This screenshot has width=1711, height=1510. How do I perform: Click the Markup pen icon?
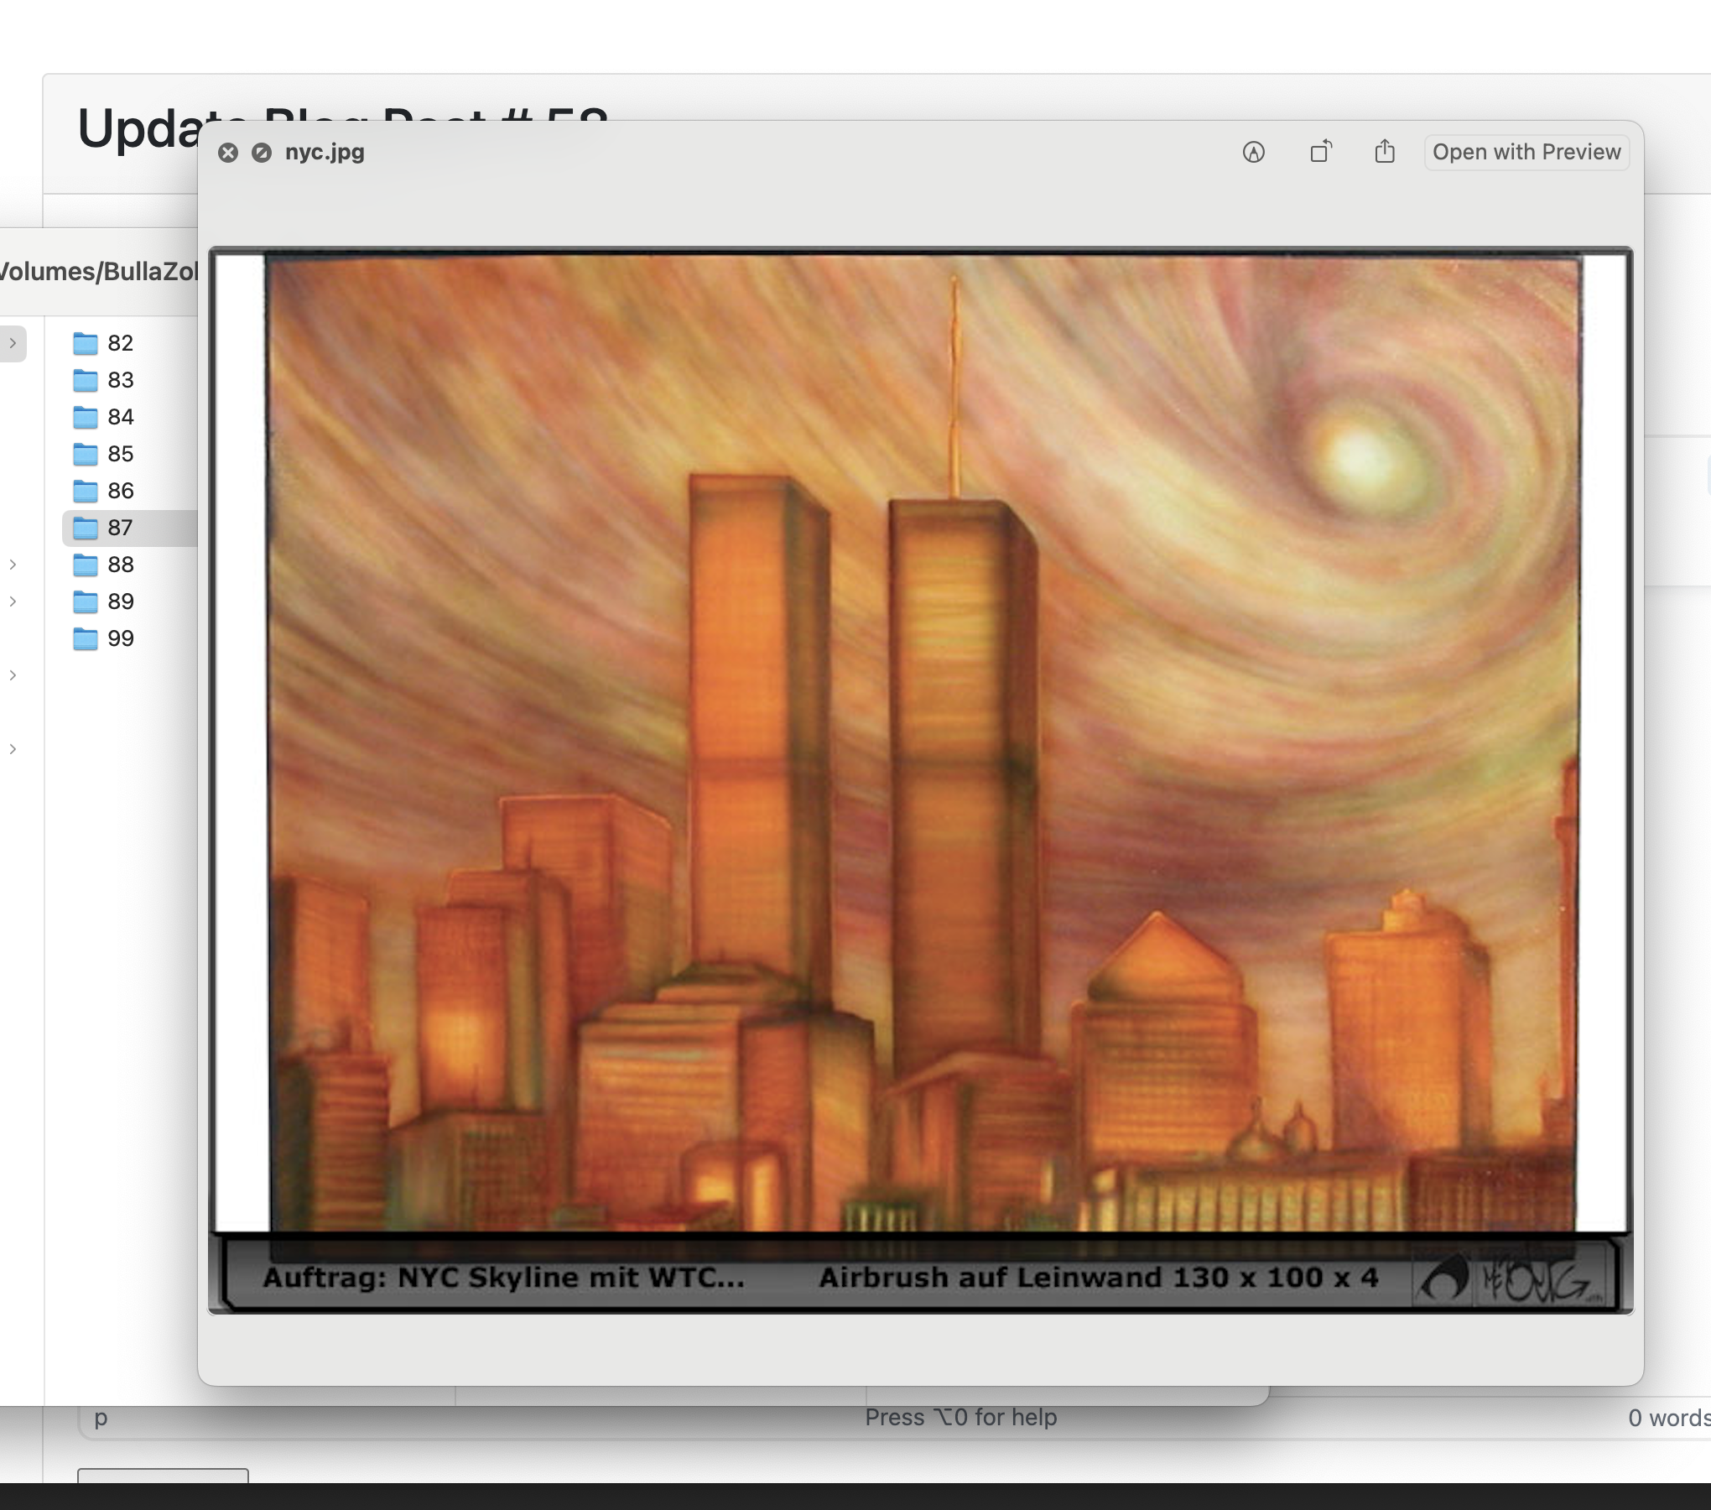(x=1253, y=153)
